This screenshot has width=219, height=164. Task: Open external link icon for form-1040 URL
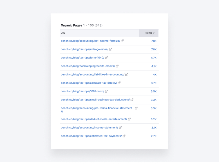point(106,58)
